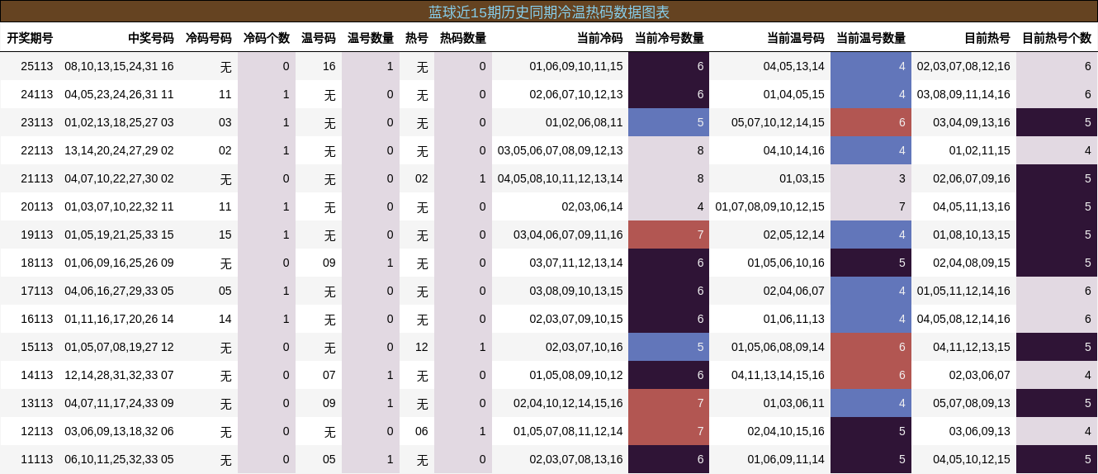Select the 目前热号 column header
Image resolution: width=1098 pixels, height=474 pixels.
pyautogui.click(x=987, y=38)
